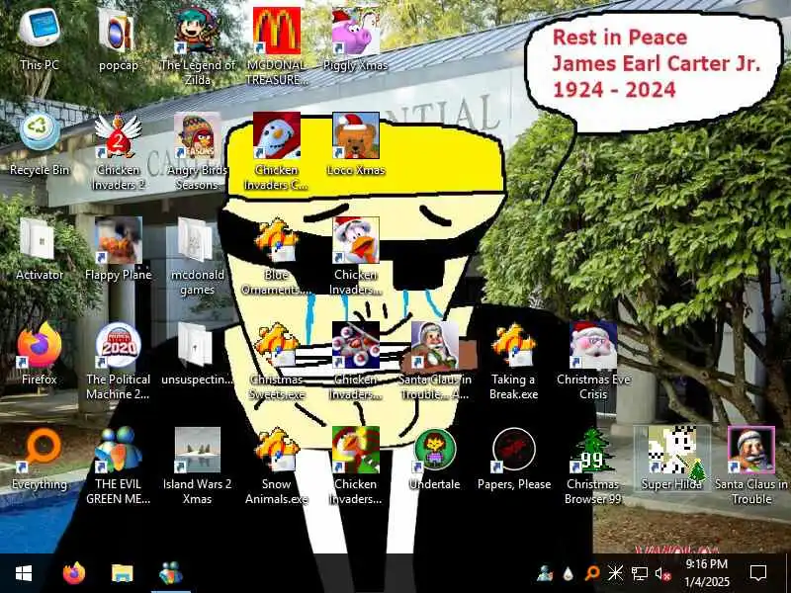
Task: Open the Papers, Please shortcut
Action: click(x=513, y=459)
